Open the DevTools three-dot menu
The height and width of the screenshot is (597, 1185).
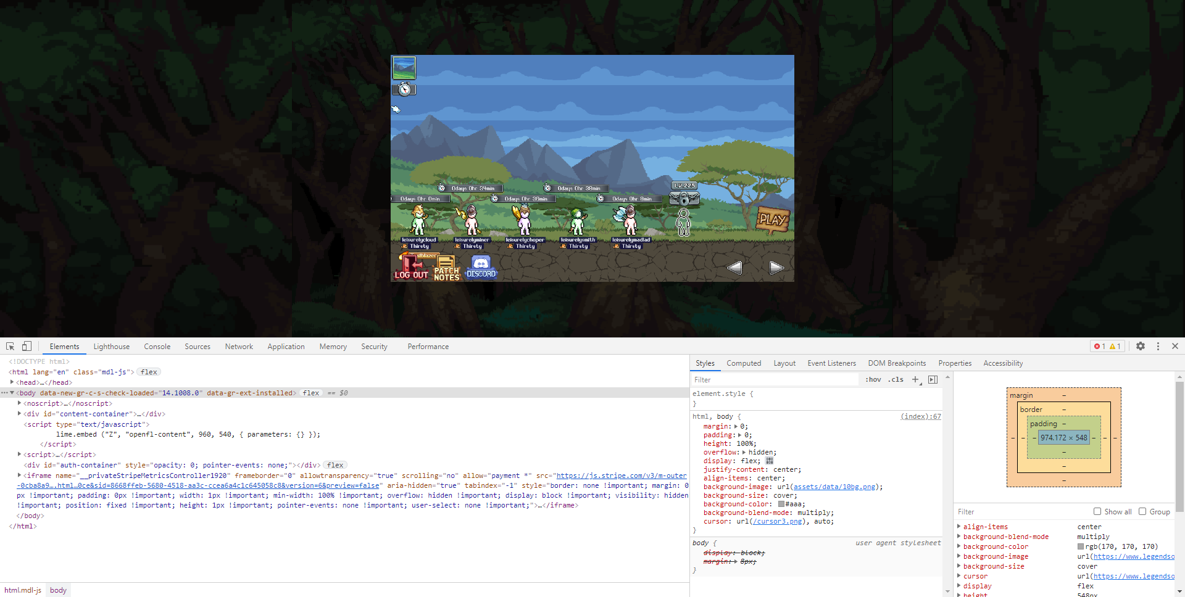(1158, 347)
